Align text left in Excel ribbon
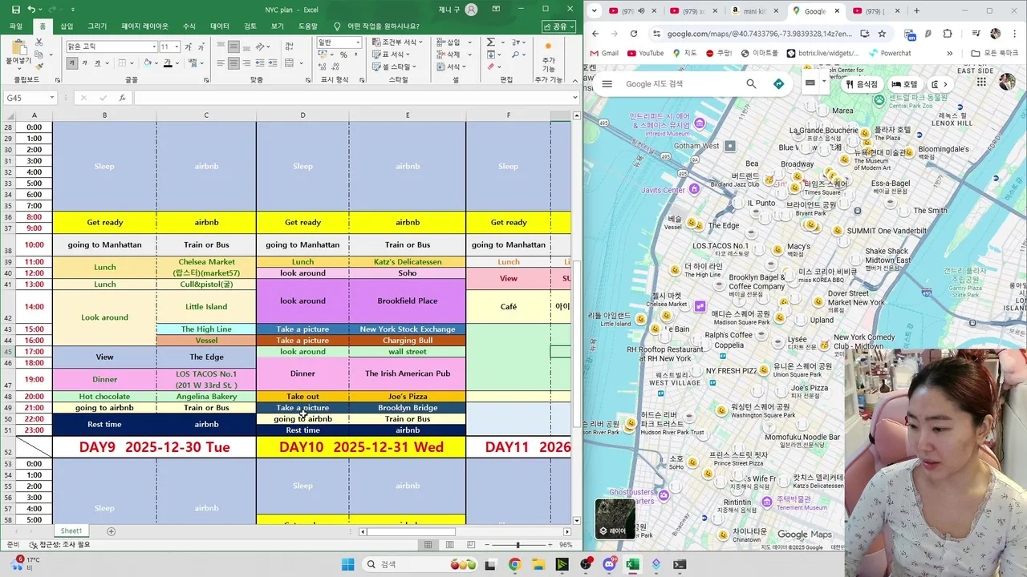 (x=221, y=63)
